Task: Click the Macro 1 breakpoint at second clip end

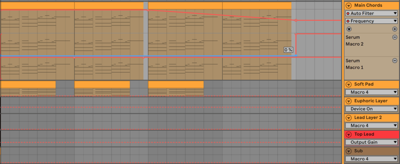Action: pyautogui.click(x=143, y=58)
